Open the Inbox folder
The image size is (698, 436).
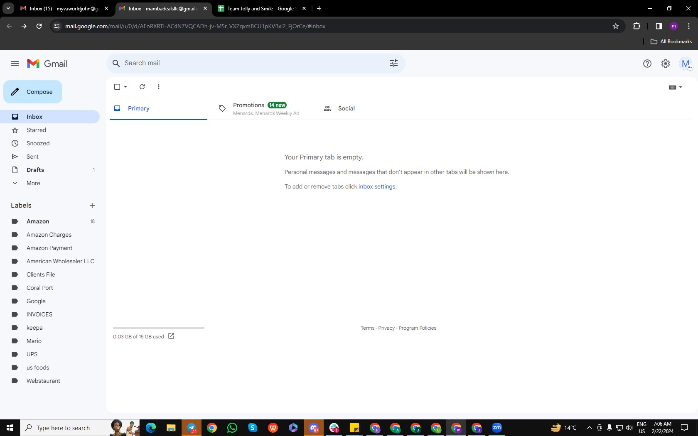[x=50, y=117]
